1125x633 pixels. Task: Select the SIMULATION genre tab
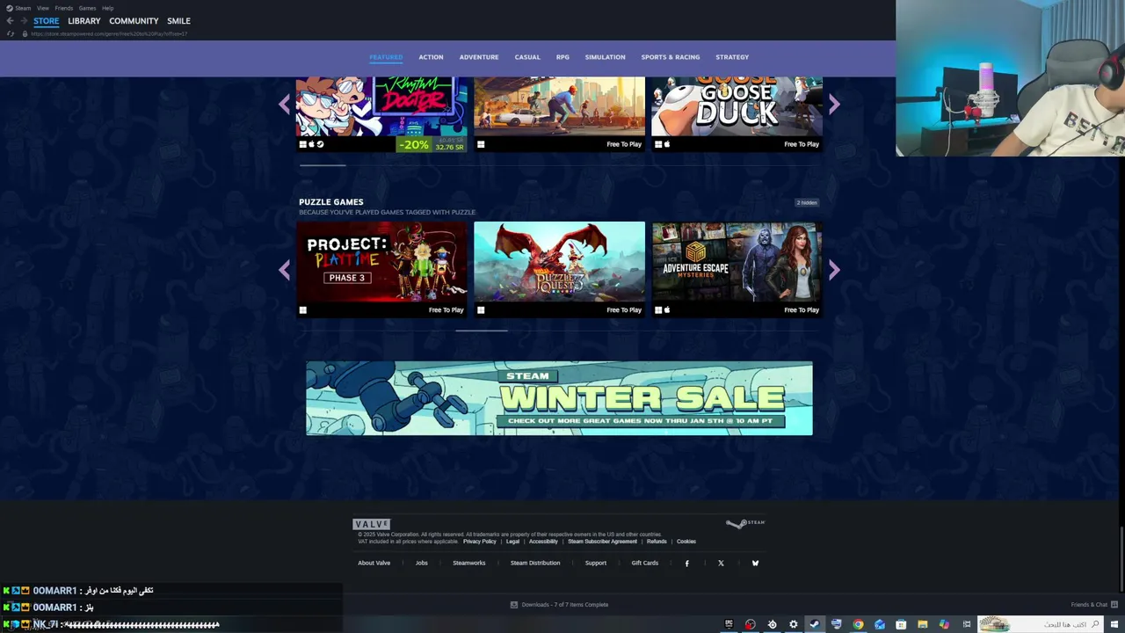point(606,57)
